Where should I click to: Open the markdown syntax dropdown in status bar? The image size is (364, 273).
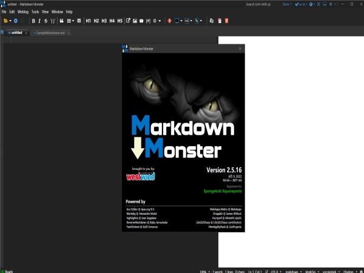294,271
